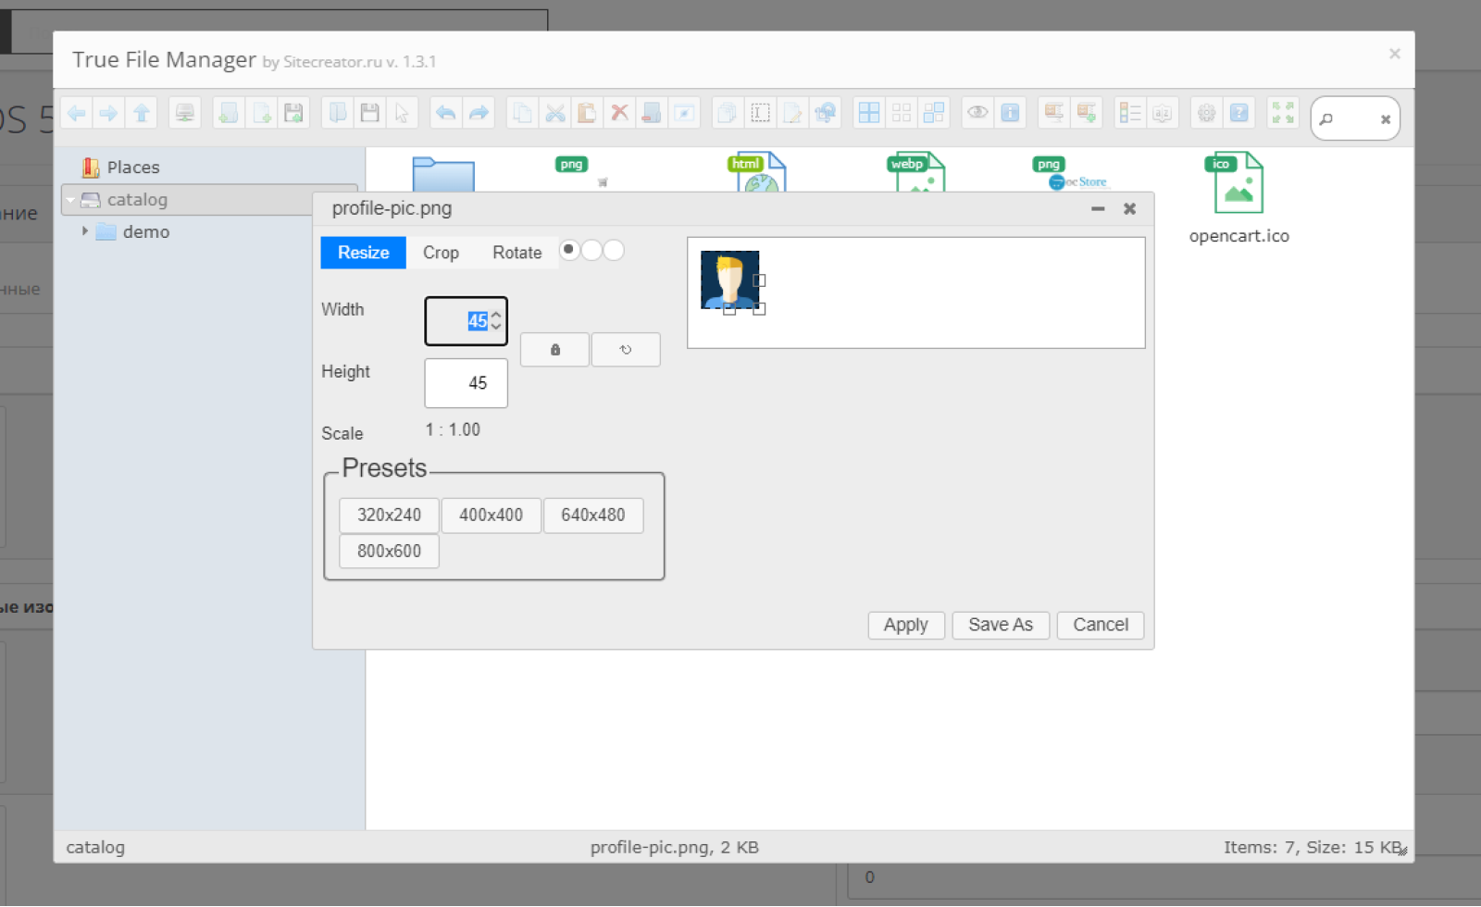Click the paste clipboard icon
This screenshot has width=1481, height=907.
[587, 113]
